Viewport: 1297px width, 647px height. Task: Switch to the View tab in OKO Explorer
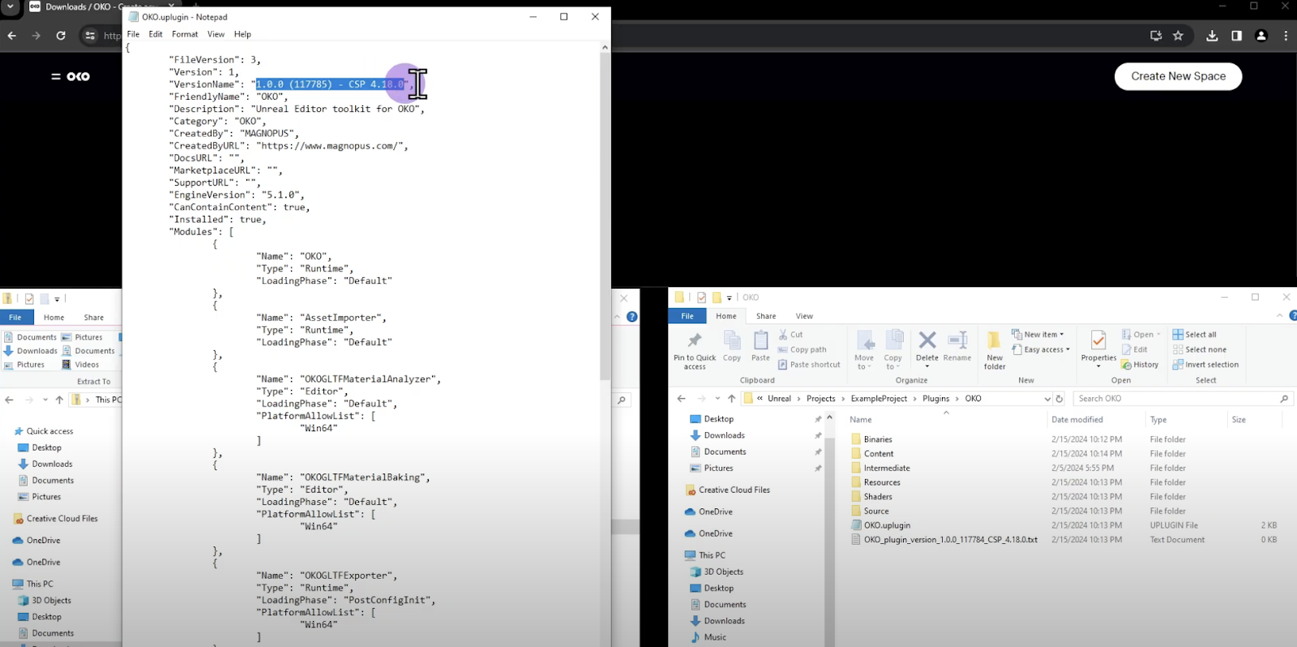coord(804,316)
